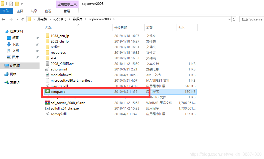Sort by 修改日期 column header
The image size is (264, 159).
pos(121,28)
